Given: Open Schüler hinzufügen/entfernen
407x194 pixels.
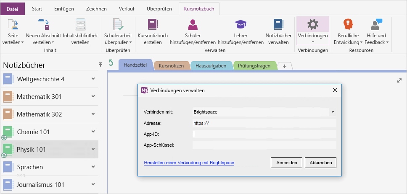Looking at the screenshot, I should pos(193,31).
